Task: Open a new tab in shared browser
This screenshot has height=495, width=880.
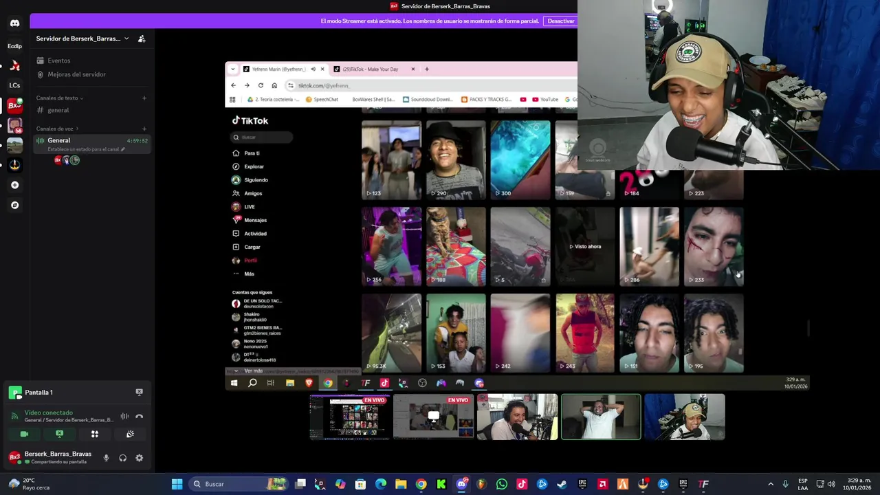Action: pyautogui.click(x=426, y=69)
